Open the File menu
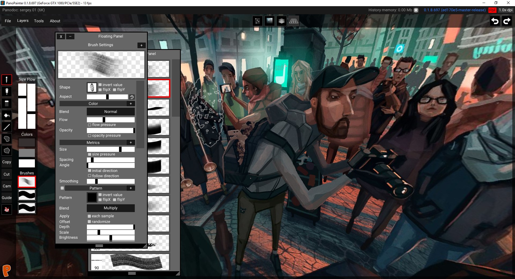This screenshot has width=515, height=279. pyautogui.click(x=8, y=21)
